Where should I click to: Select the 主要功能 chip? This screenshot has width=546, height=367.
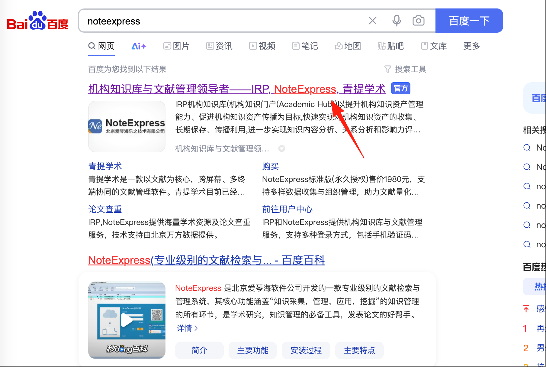pyautogui.click(x=253, y=350)
